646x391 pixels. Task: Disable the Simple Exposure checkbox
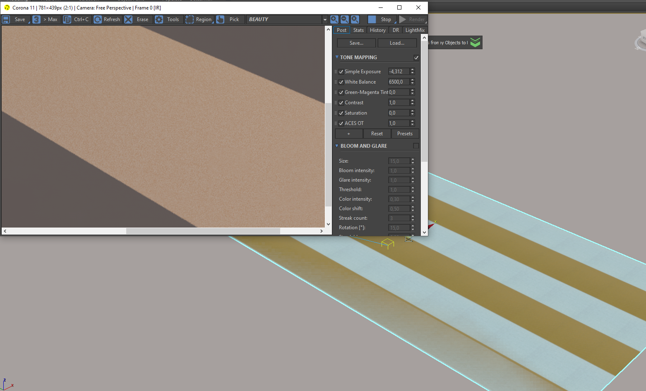coord(341,72)
